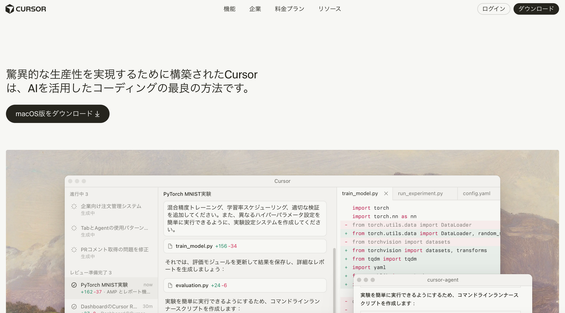Click the cursor-agent window title bar

pos(444,280)
